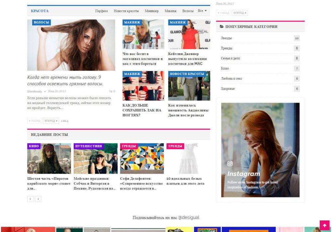Open the Звезды category link
This screenshot has height=232, width=332.
(226, 38)
